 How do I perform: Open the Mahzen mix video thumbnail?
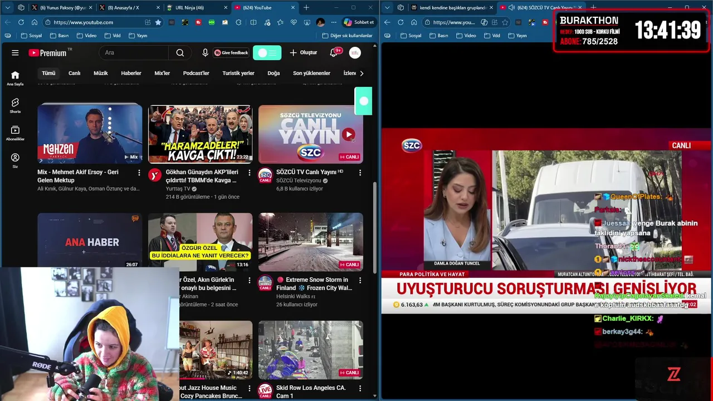coord(90,134)
